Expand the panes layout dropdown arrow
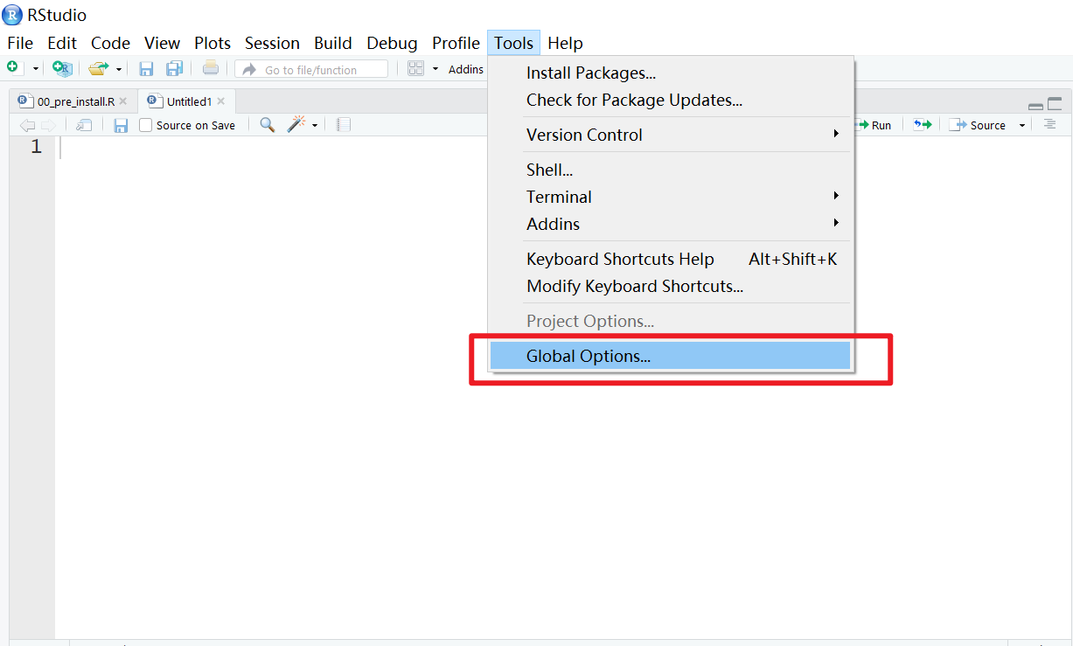The image size is (1073, 646). click(x=435, y=69)
